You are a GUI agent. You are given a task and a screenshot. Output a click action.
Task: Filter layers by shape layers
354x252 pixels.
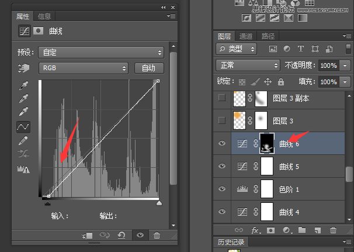(315, 49)
